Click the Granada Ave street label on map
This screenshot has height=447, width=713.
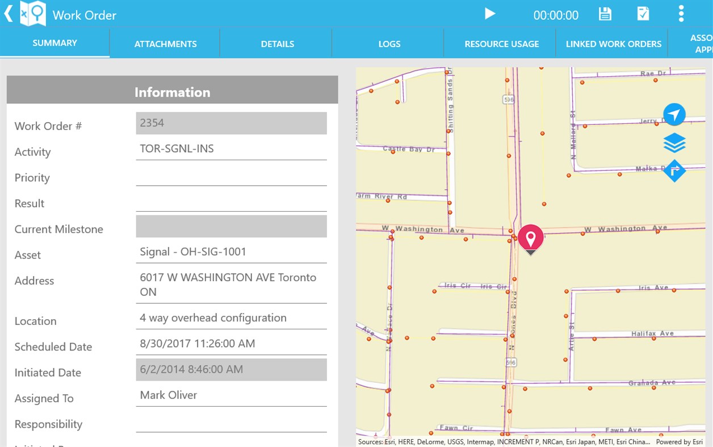click(652, 383)
